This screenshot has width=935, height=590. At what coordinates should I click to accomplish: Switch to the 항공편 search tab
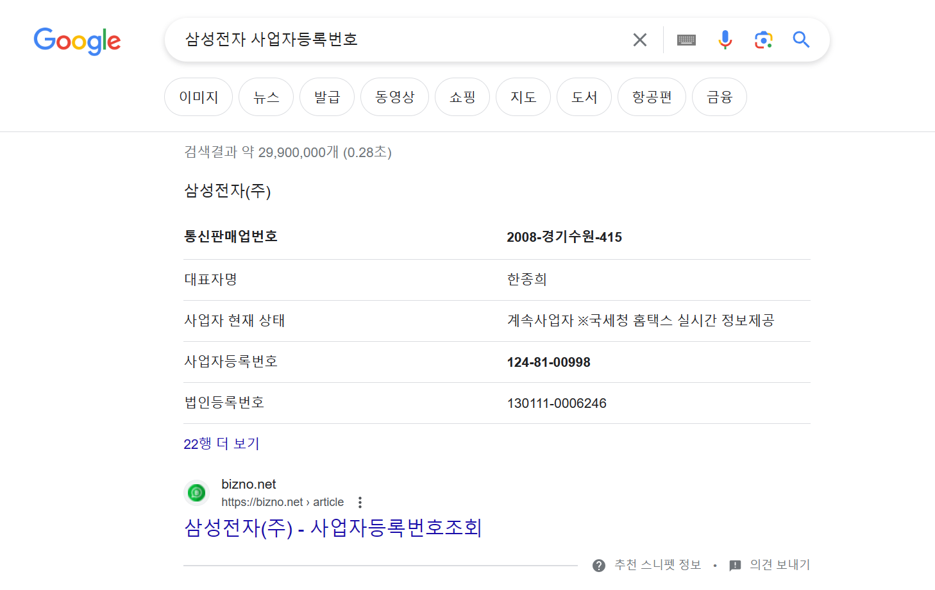652,97
